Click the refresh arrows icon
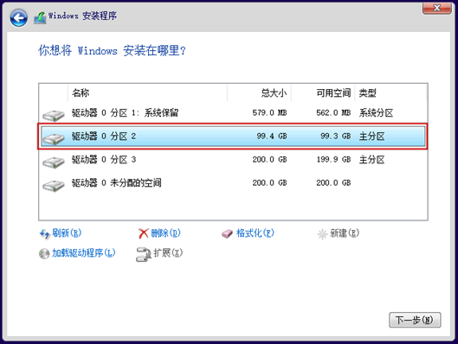The height and width of the screenshot is (344, 458). (45, 234)
